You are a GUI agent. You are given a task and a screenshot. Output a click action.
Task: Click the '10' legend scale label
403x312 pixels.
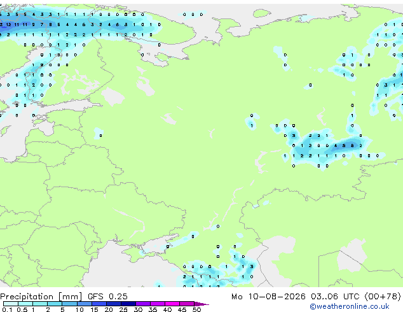[79, 309]
